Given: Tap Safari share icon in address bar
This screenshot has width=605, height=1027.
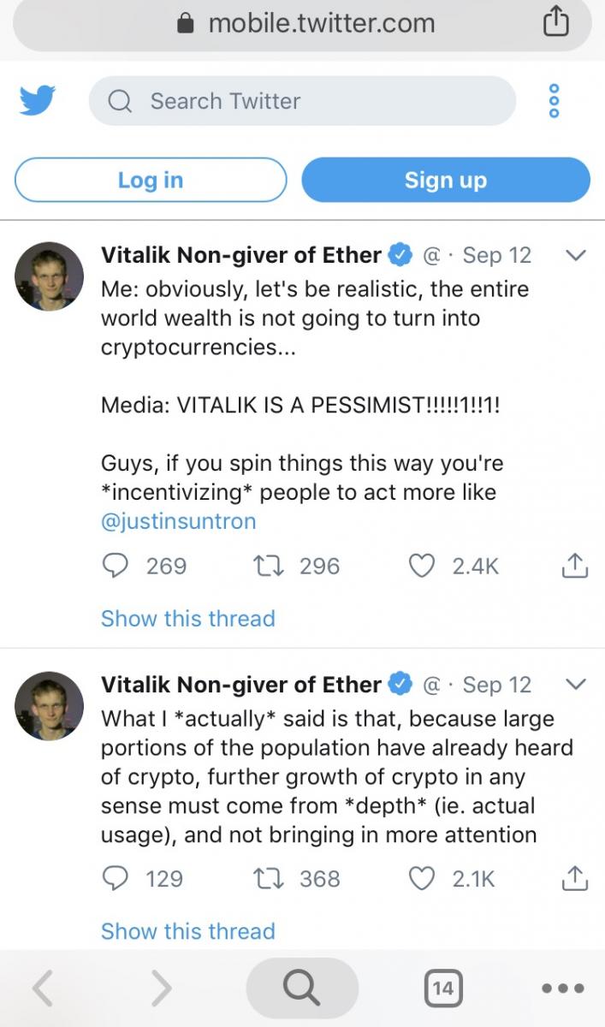Looking at the screenshot, I should [556, 23].
